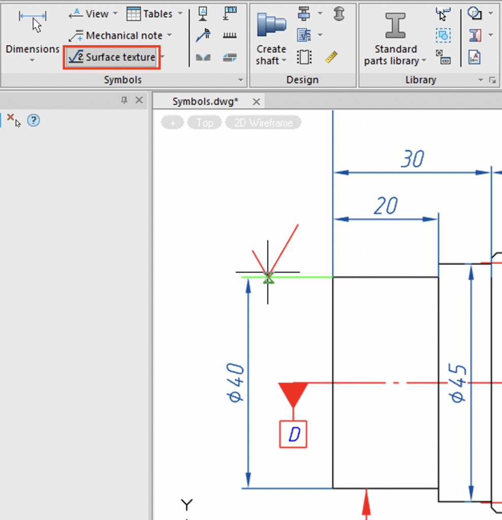
Task: Click the Surface texture button
Action: 112,57
